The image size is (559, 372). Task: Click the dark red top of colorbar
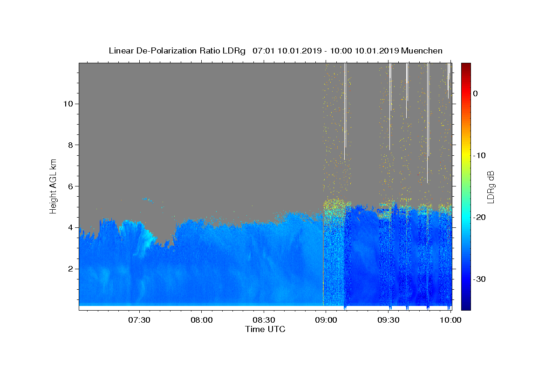click(x=466, y=66)
